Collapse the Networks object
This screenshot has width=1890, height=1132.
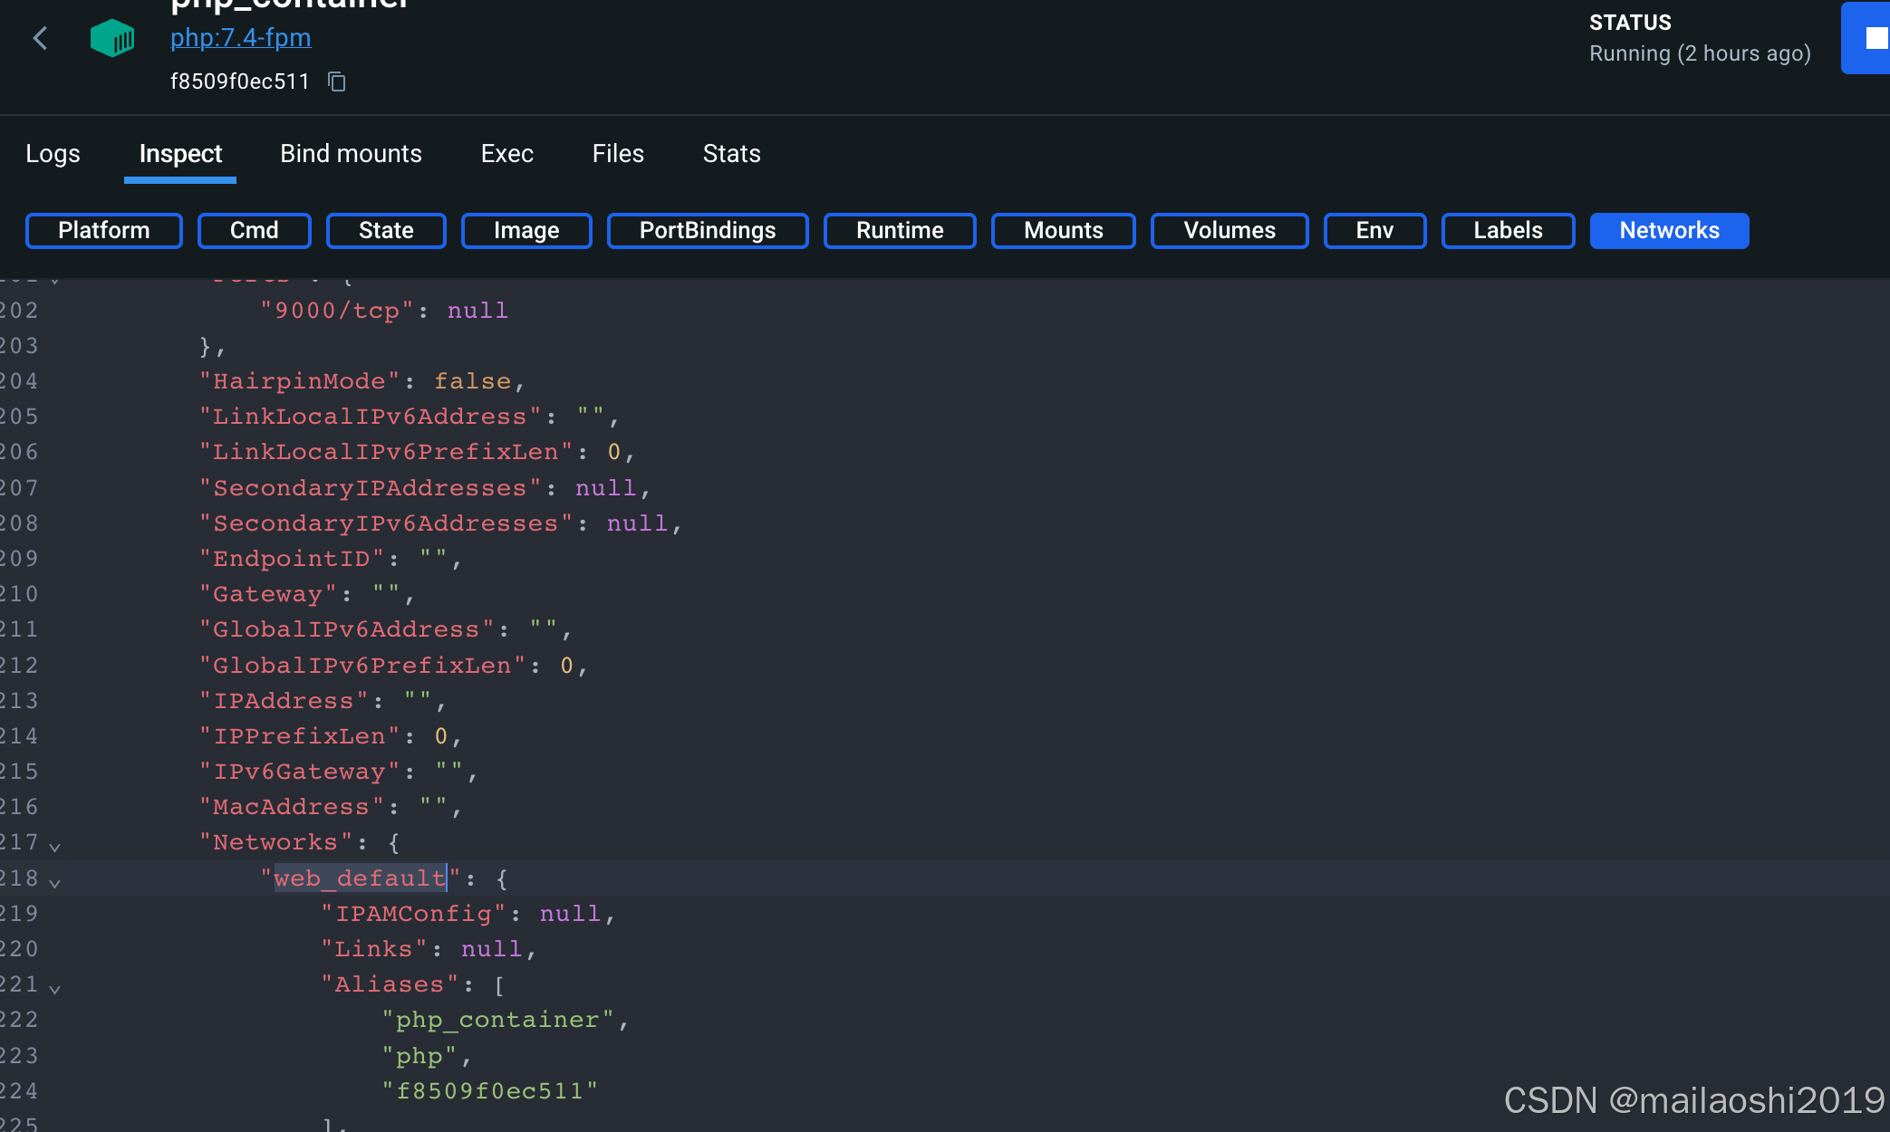coord(55,847)
